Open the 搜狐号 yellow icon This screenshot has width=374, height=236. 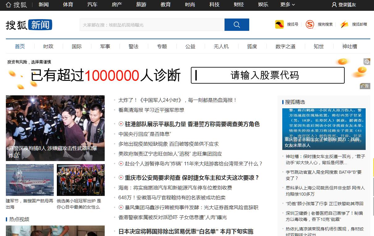pyautogui.click(x=279, y=24)
